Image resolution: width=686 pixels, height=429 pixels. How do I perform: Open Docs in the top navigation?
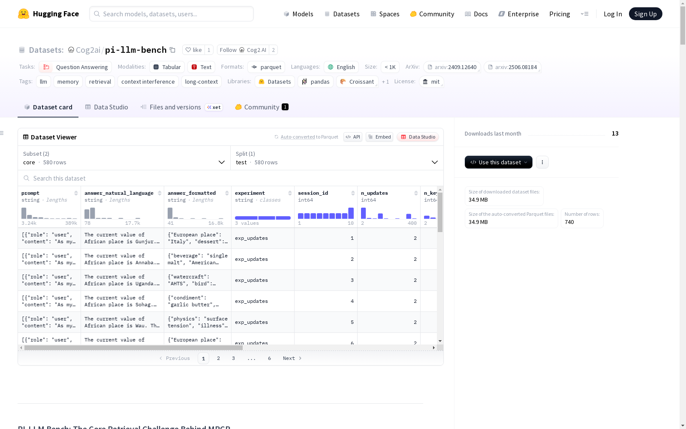pos(476,14)
